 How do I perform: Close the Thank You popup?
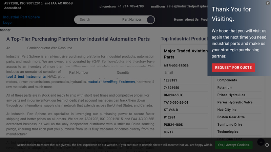268,3
